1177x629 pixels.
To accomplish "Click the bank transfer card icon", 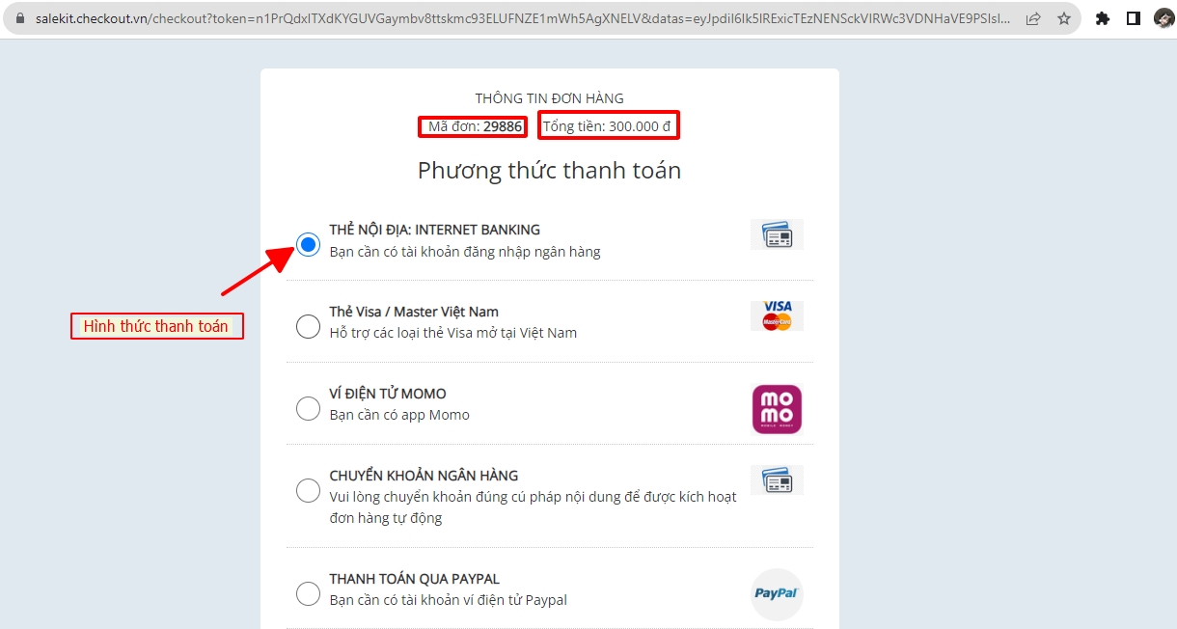I will (x=777, y=479).
